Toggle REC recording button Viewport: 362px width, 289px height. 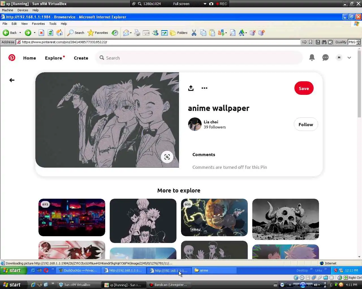coord(221,4)
